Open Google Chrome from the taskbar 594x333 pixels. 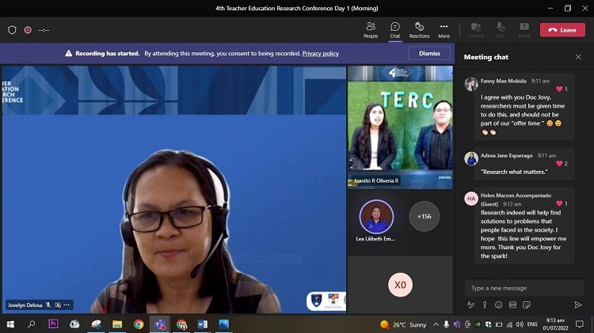coord(139,324)
